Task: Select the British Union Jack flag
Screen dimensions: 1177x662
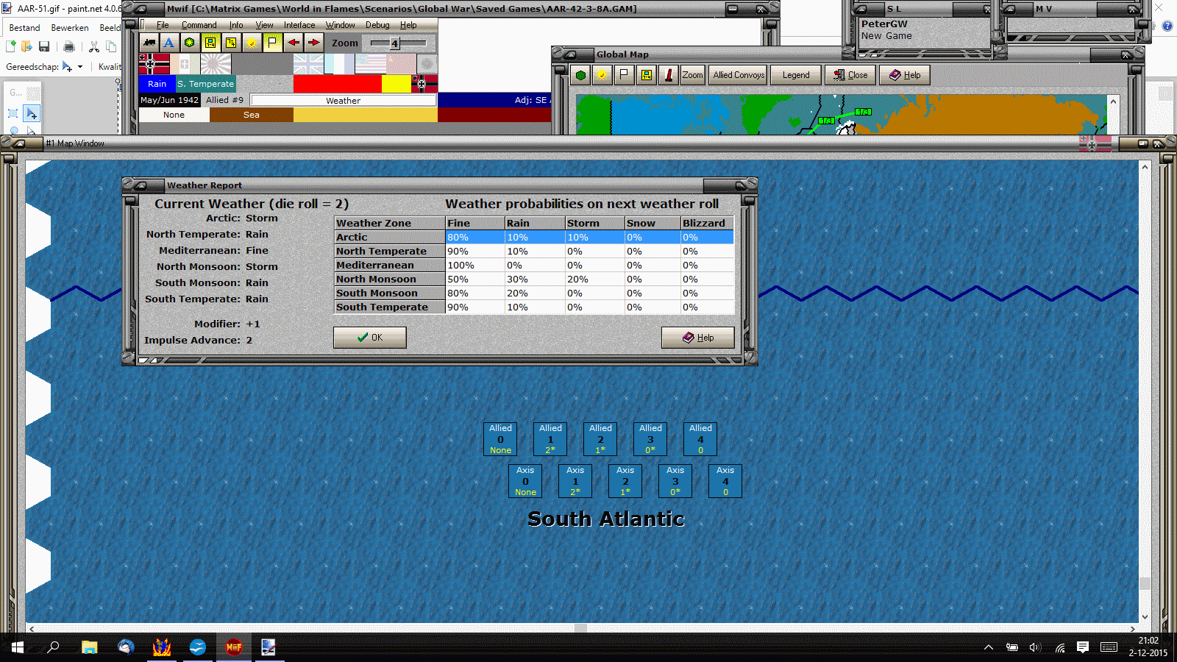Action: tap(308, 64)
